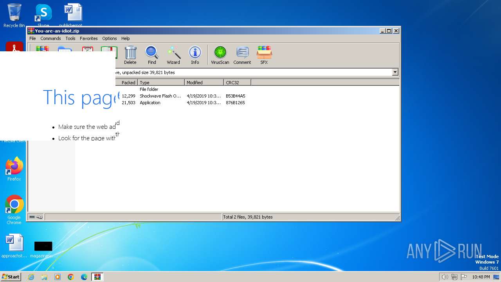This screenshot has width=501, height=282.
Task: Close the WinRAR window
Action: (x=396, y=31)
